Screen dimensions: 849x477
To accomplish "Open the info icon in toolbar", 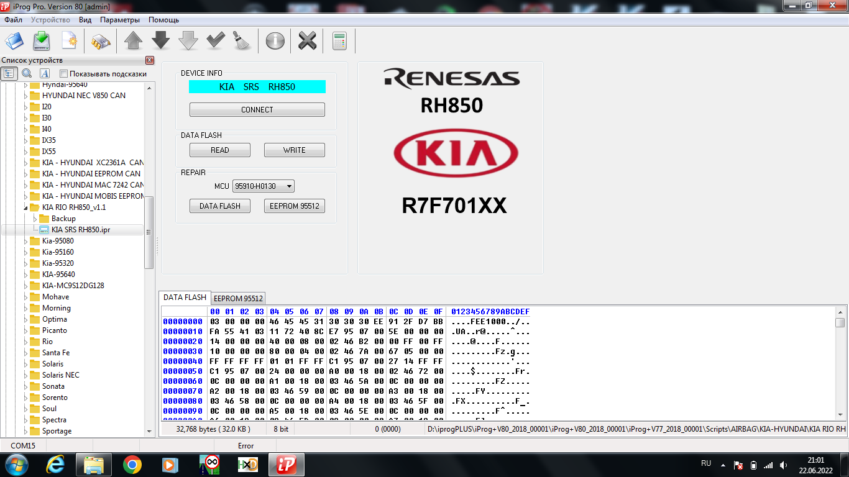I will pos(275,41).
